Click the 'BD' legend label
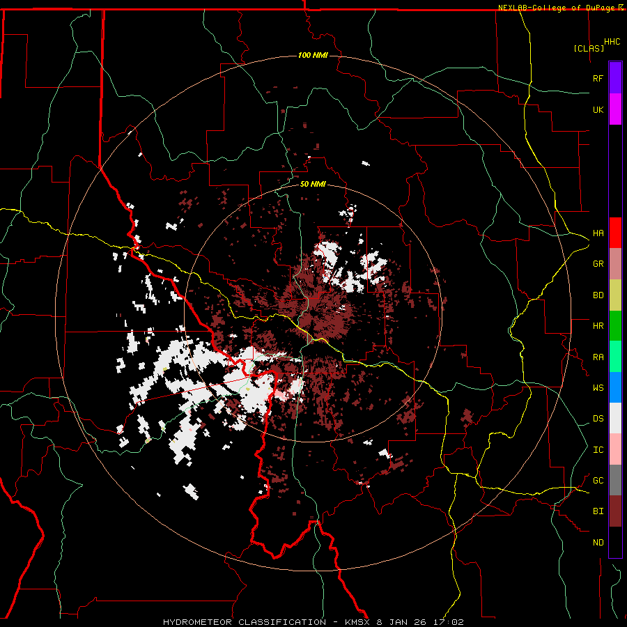 pos(598,295)
